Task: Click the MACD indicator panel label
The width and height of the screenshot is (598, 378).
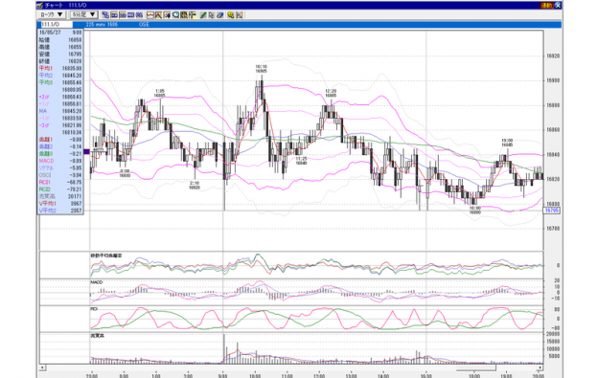Action: point(97,282)
